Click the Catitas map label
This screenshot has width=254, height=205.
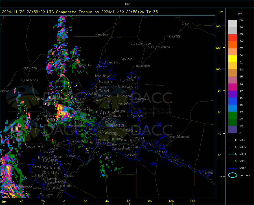click(161, 152)
